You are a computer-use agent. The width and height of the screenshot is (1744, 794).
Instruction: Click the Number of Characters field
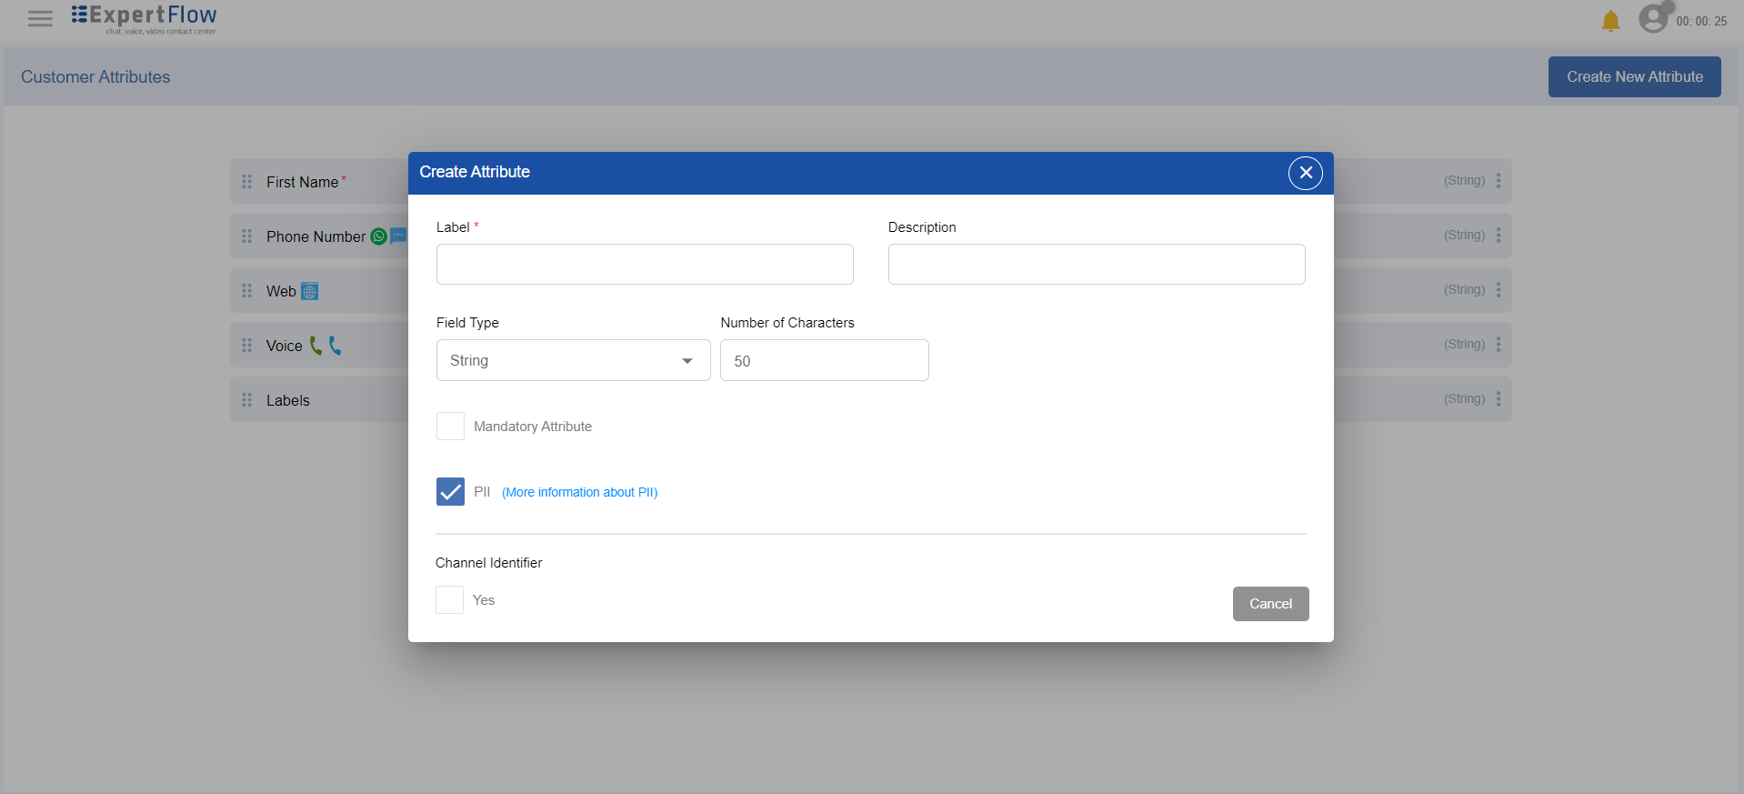click(824, 361)
